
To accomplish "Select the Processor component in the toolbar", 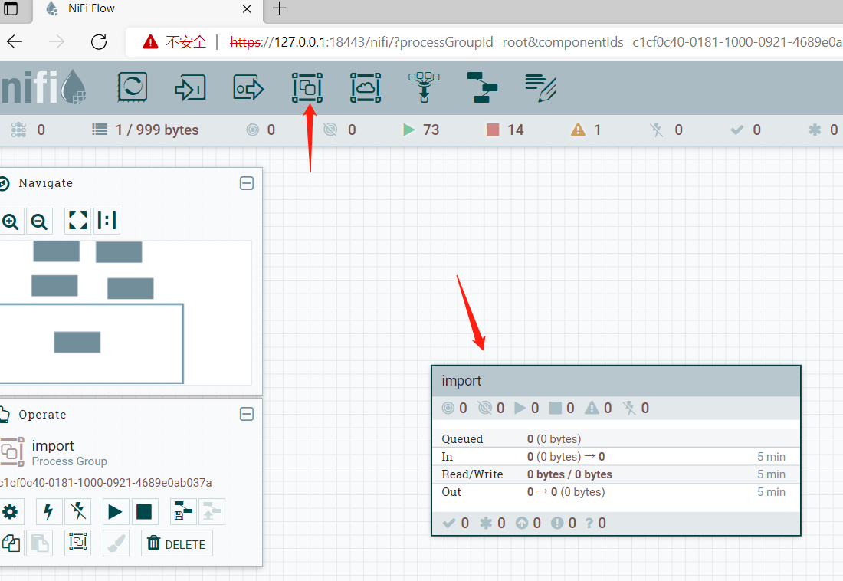I will pyautogui.click(x=132, y=88).
